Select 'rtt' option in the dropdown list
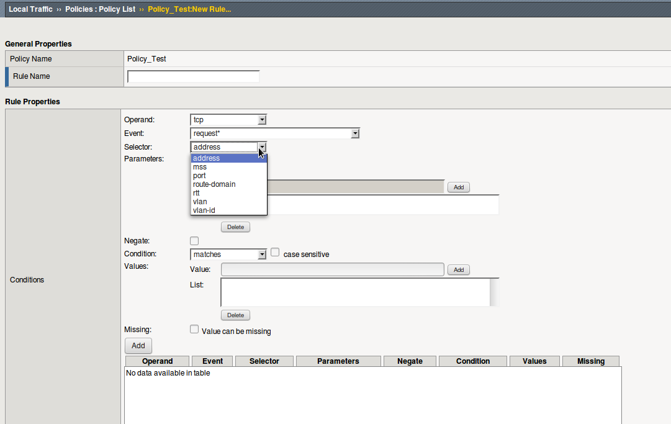This screenshot has width=671, height=424. tap(196, 193)
